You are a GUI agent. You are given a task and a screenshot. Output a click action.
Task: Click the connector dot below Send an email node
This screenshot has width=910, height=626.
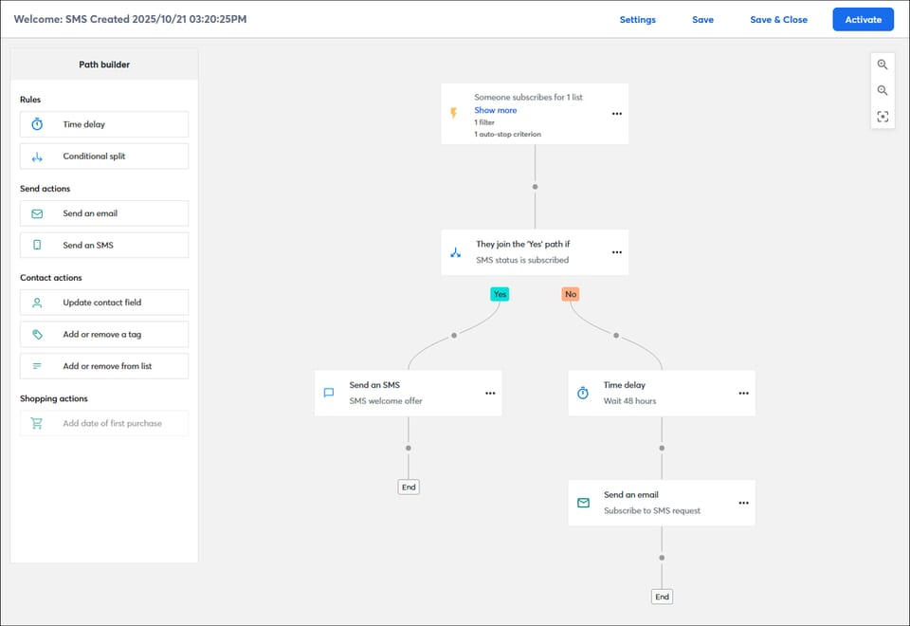click(x=662, y=558)
